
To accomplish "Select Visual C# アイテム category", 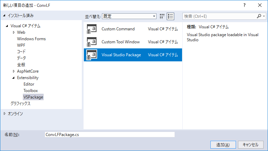I will [x=26, y=26].
